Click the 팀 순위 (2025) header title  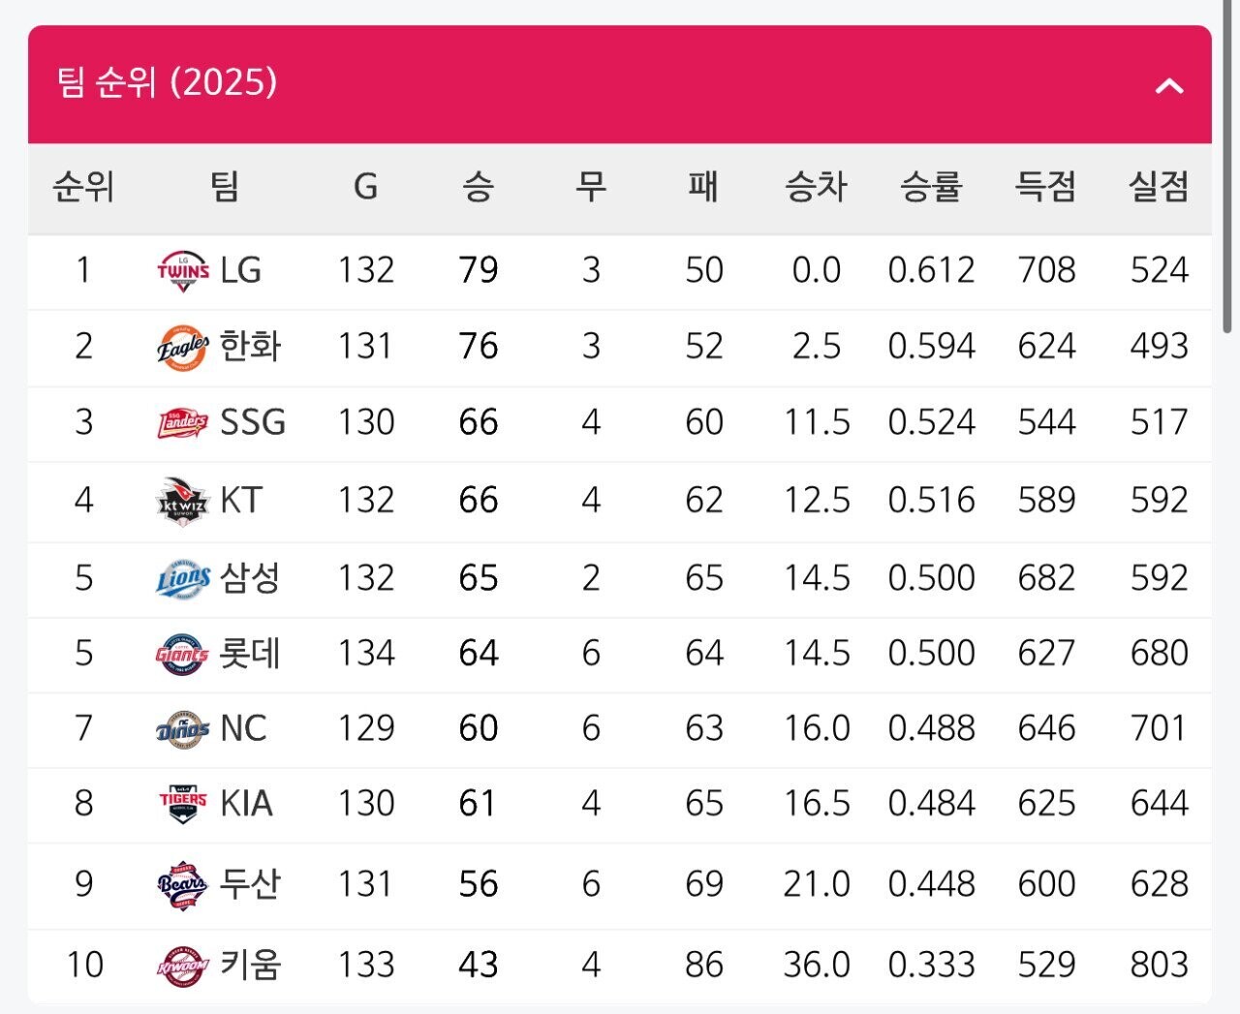coord(167,83)
